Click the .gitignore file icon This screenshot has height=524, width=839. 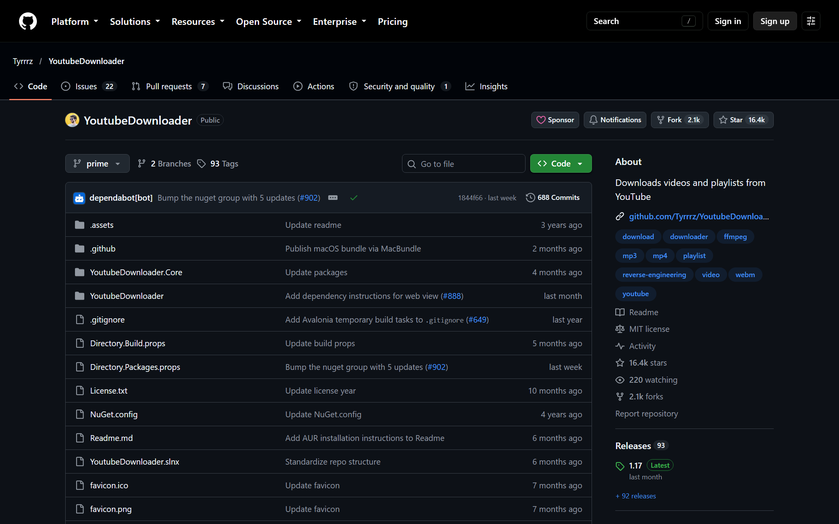(80, 319)
